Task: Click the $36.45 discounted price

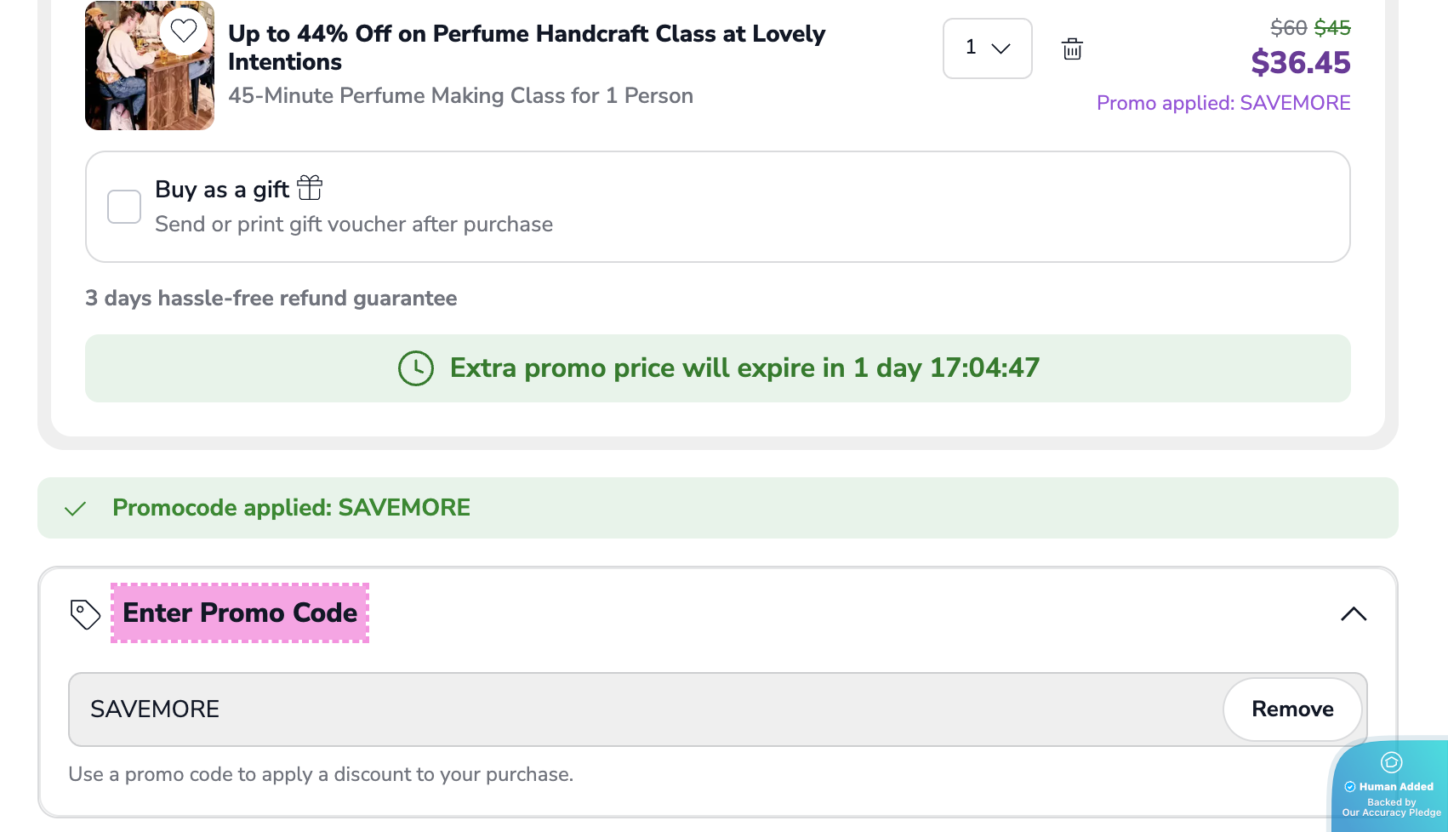Action: 1300,63
